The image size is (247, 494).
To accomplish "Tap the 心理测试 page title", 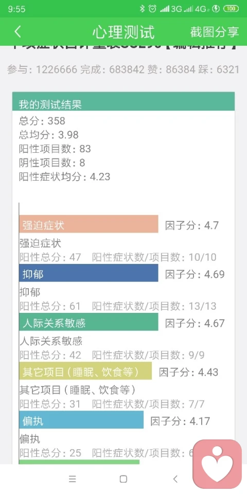I will click(123, 32).
